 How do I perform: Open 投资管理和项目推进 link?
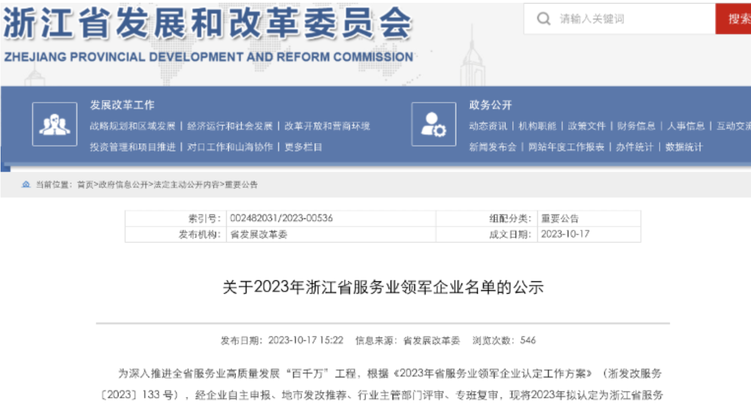pos(132,147)
